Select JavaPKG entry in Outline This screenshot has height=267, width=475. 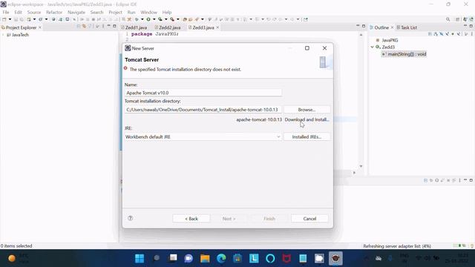390,40
